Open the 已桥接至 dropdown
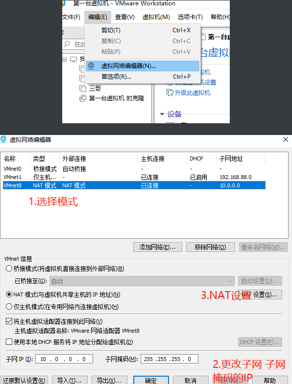The height and width of the screenshot is (384, 292). [142, 281]
